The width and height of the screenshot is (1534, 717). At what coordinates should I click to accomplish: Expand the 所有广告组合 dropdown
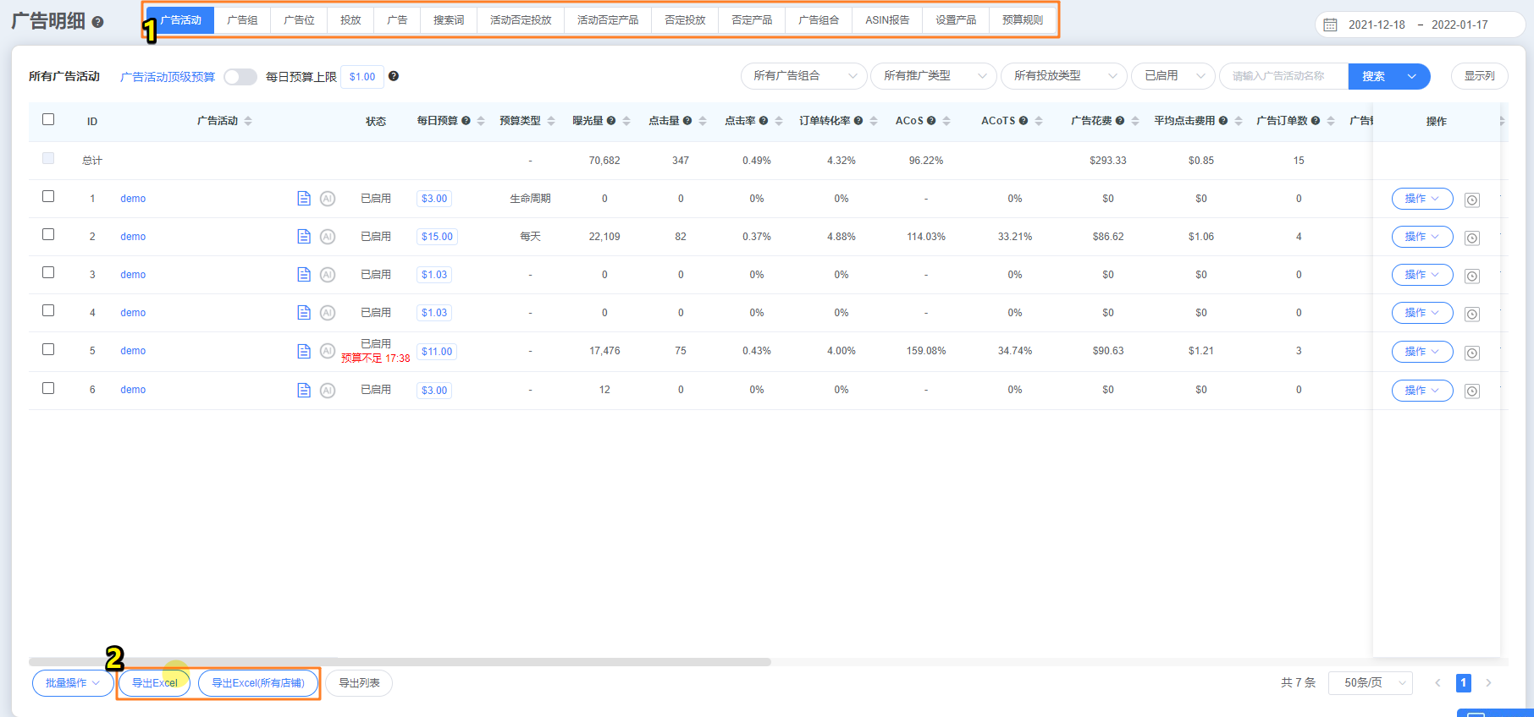pyautogui.click(x=803, y=76)
